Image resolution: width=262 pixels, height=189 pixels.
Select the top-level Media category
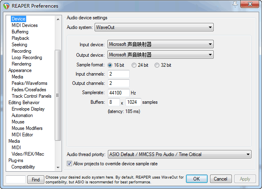coord(14,141)
